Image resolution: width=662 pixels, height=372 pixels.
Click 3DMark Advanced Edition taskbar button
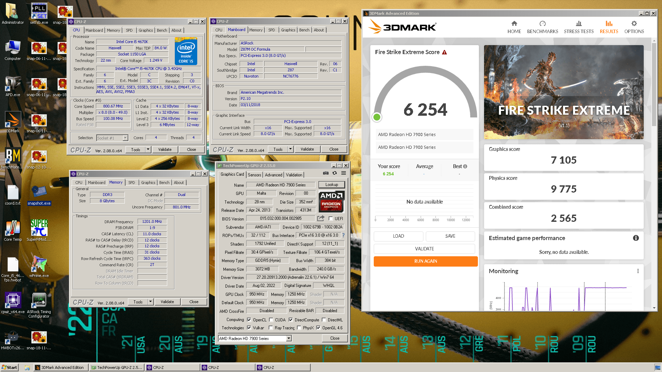[x=60, y=368]
